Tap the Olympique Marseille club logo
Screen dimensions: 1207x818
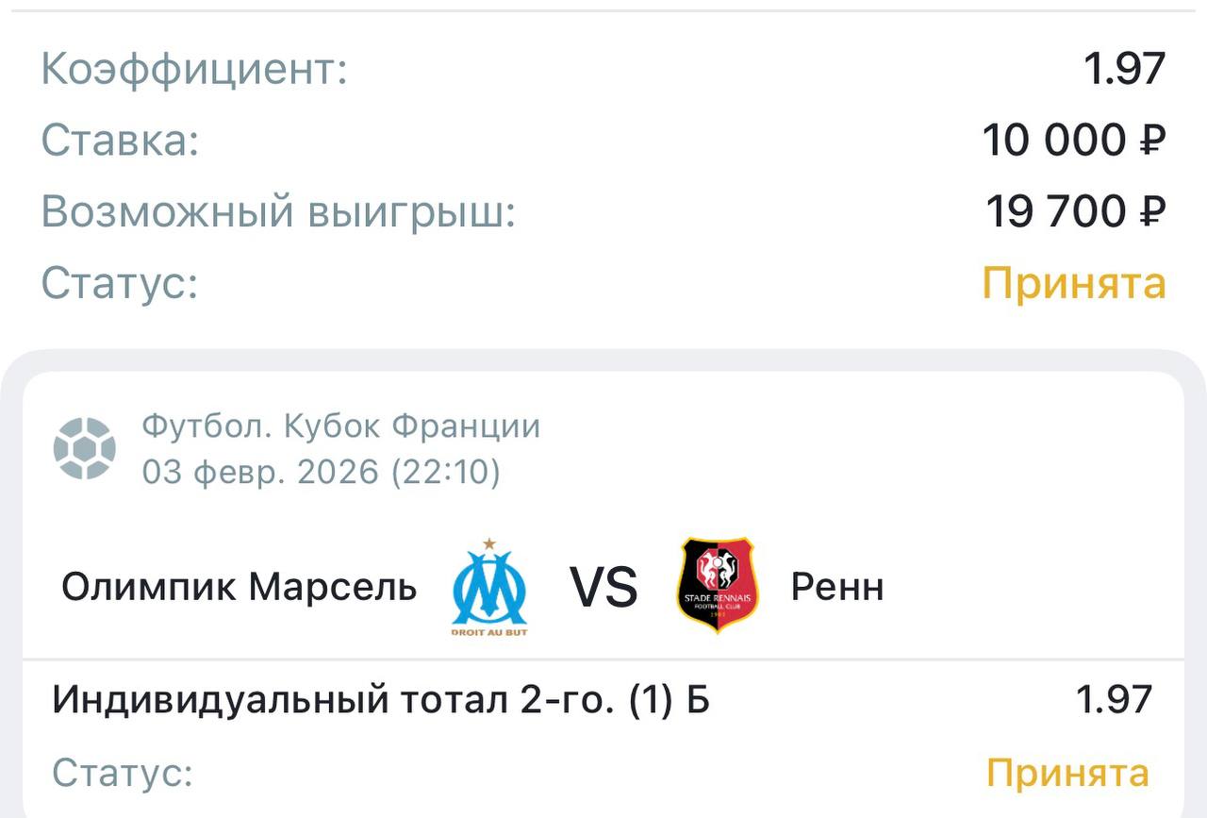(x=489, y=587)
